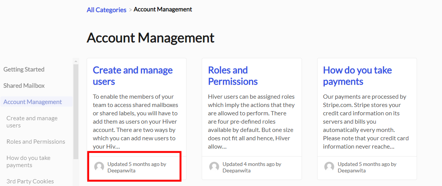Open the All Categories breadcrumb link
Viewport: 442px width, 186px height.
pyautogui.click(x=107, y=10)
